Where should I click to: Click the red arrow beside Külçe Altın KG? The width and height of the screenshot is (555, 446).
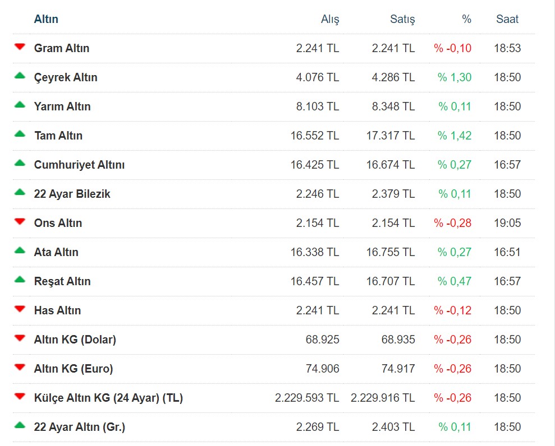pyautogui.click(x=20, y=397)
